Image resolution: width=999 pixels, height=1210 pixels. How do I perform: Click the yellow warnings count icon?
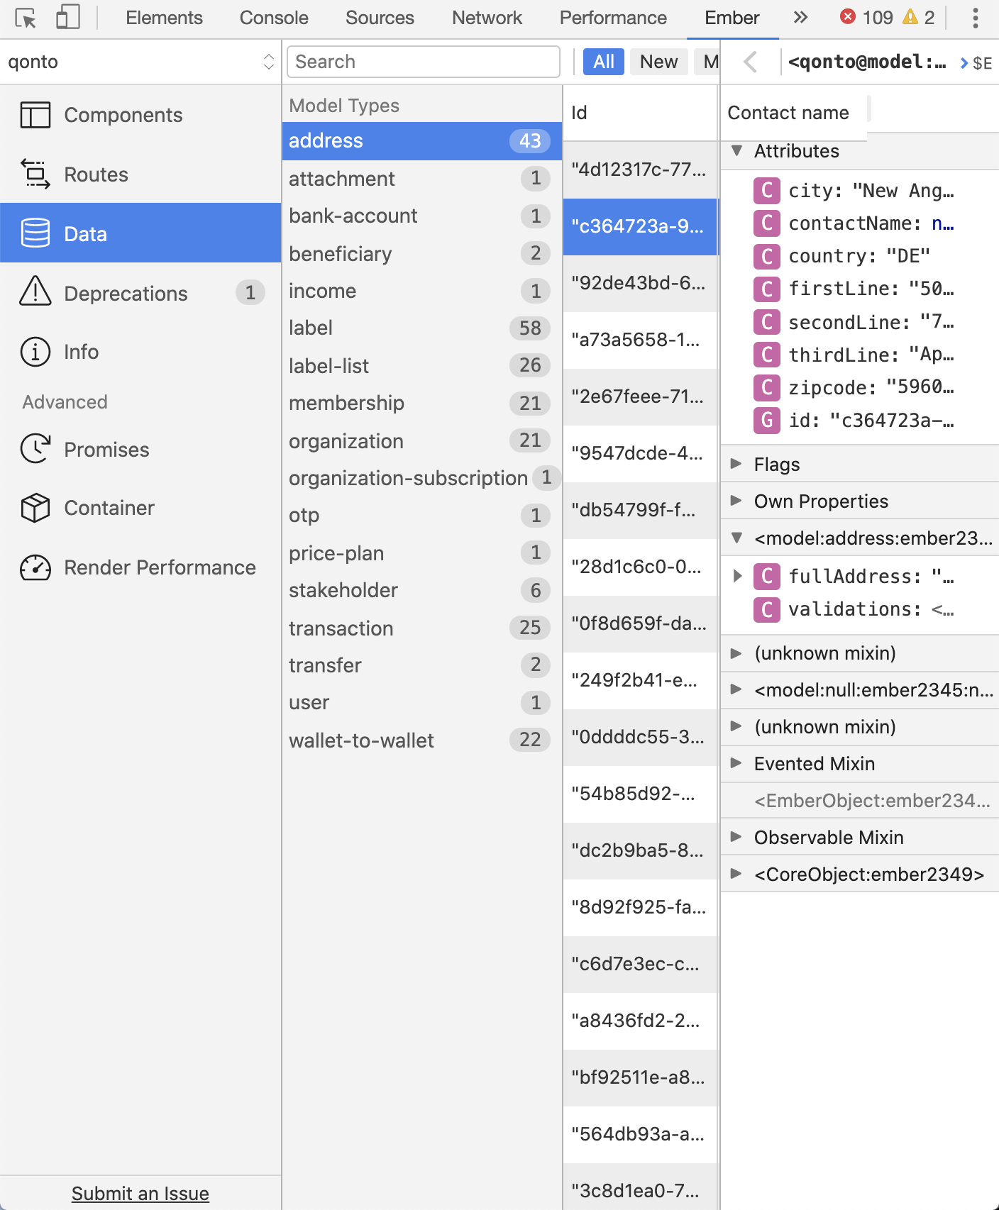point(910,17)
